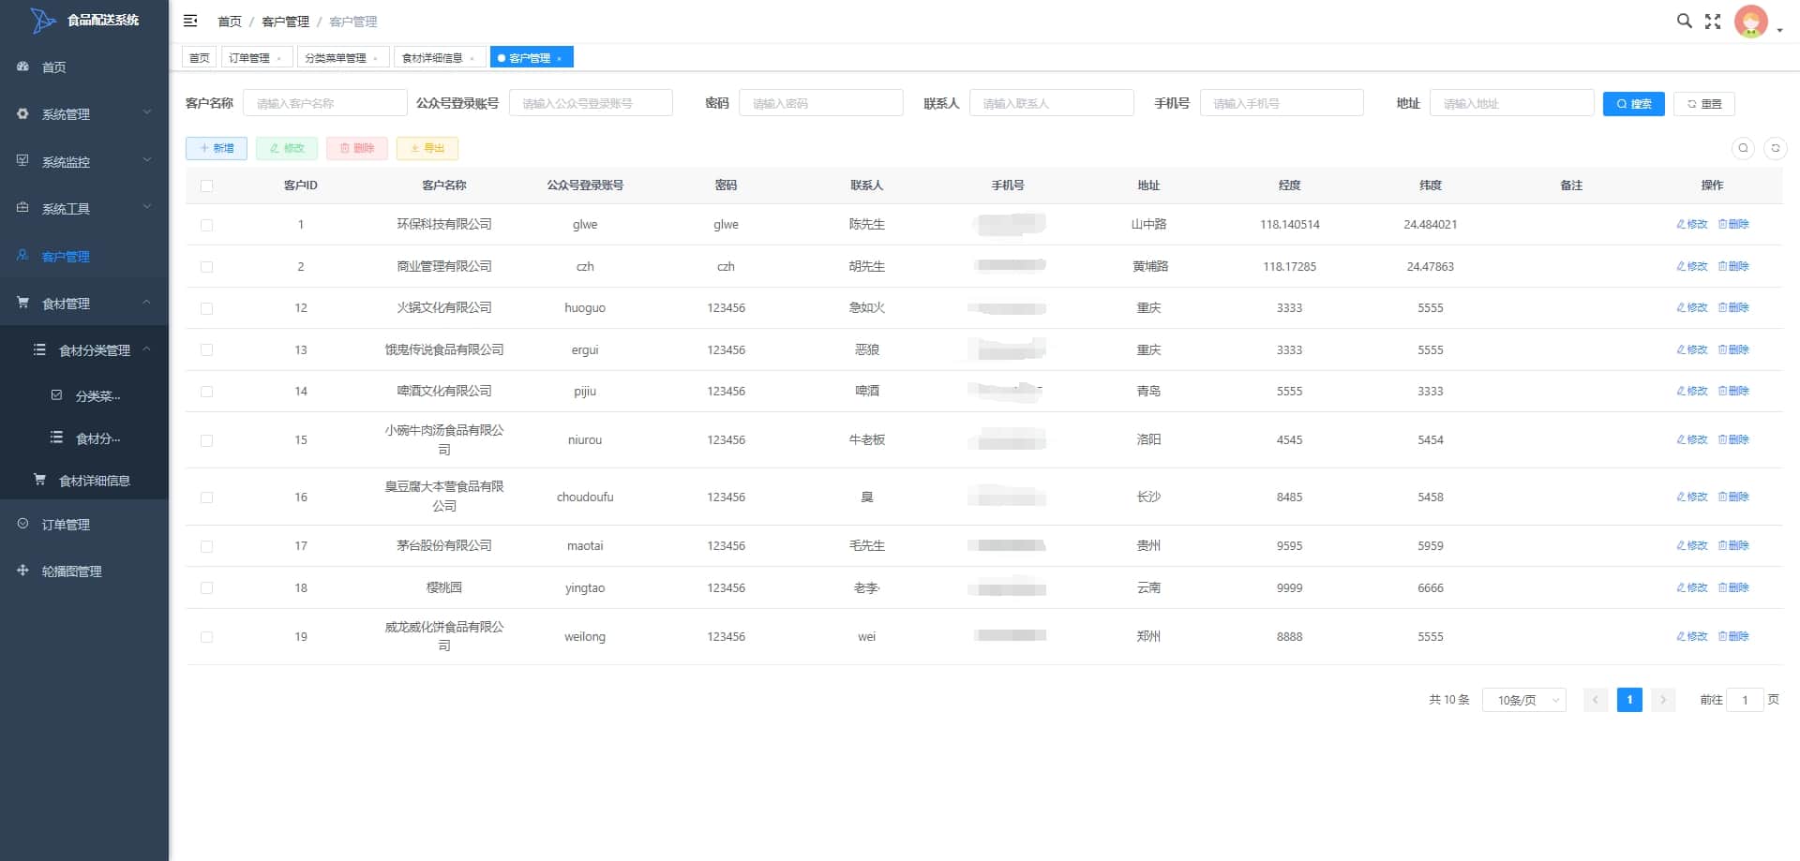The width and height of the screenshot is (1800, 861).
Task: Click the 首页 dashboard icon in sidebar
Action: pyautogui.click(x=23, y=67)
